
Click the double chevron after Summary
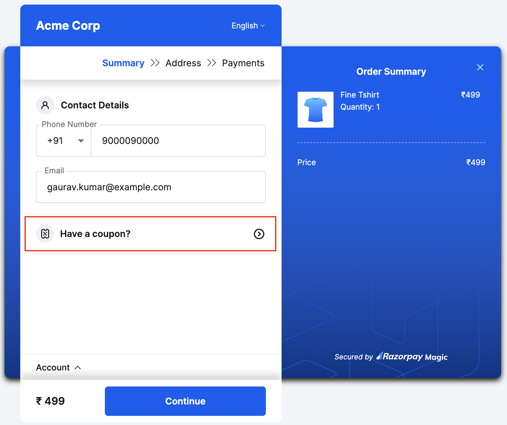155,63
